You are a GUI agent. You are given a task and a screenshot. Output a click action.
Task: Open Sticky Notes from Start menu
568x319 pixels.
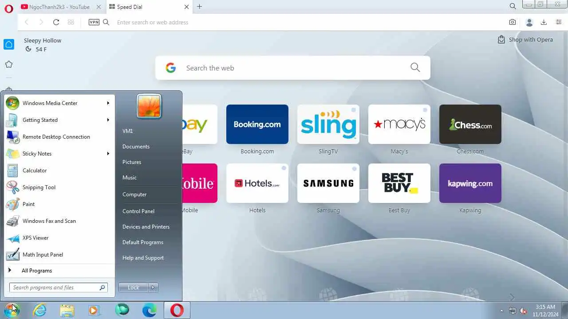click(59, 153)
